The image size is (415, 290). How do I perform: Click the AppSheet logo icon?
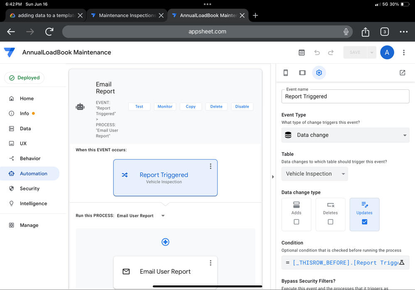(10, 52)
